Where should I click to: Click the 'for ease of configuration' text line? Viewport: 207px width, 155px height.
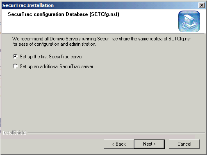(x=54, y=44)
